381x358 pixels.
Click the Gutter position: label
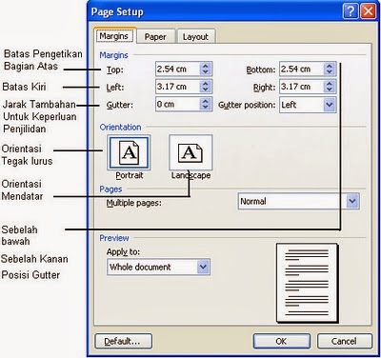pos(247,105)
